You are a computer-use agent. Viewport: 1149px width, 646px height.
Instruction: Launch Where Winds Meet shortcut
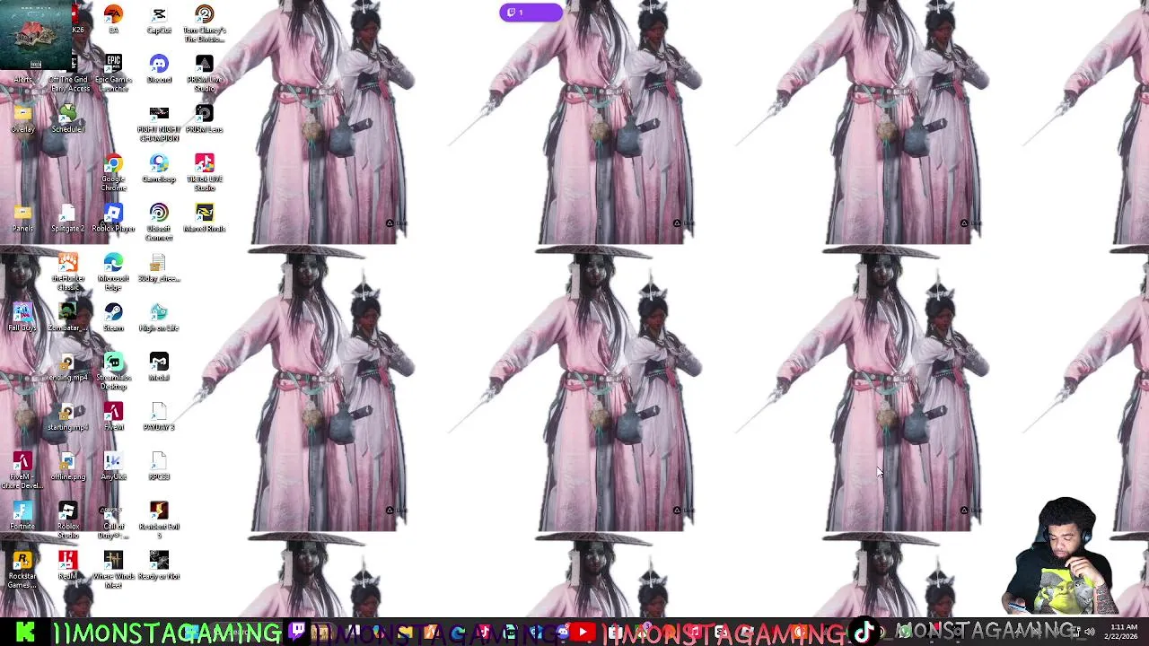coord(113,569)
